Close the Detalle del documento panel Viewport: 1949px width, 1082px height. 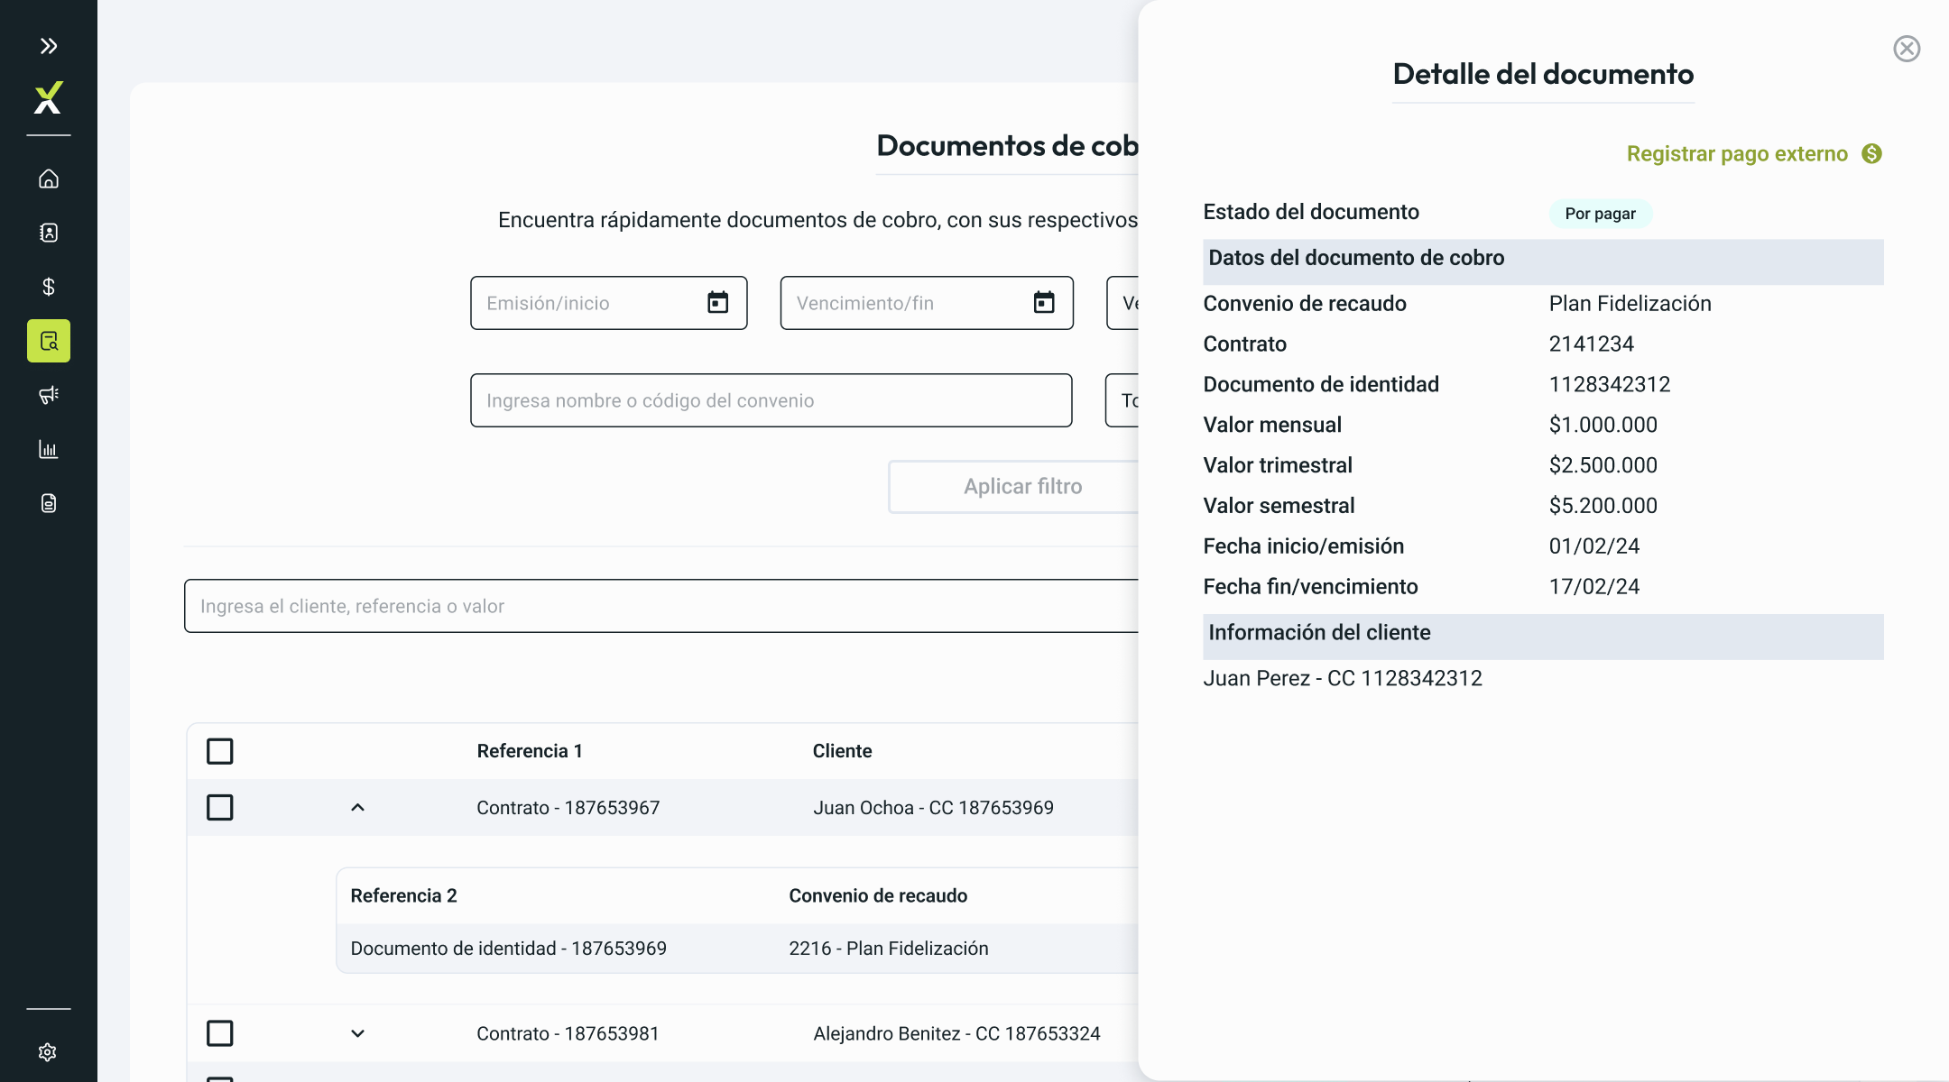tap(1907, 49)
